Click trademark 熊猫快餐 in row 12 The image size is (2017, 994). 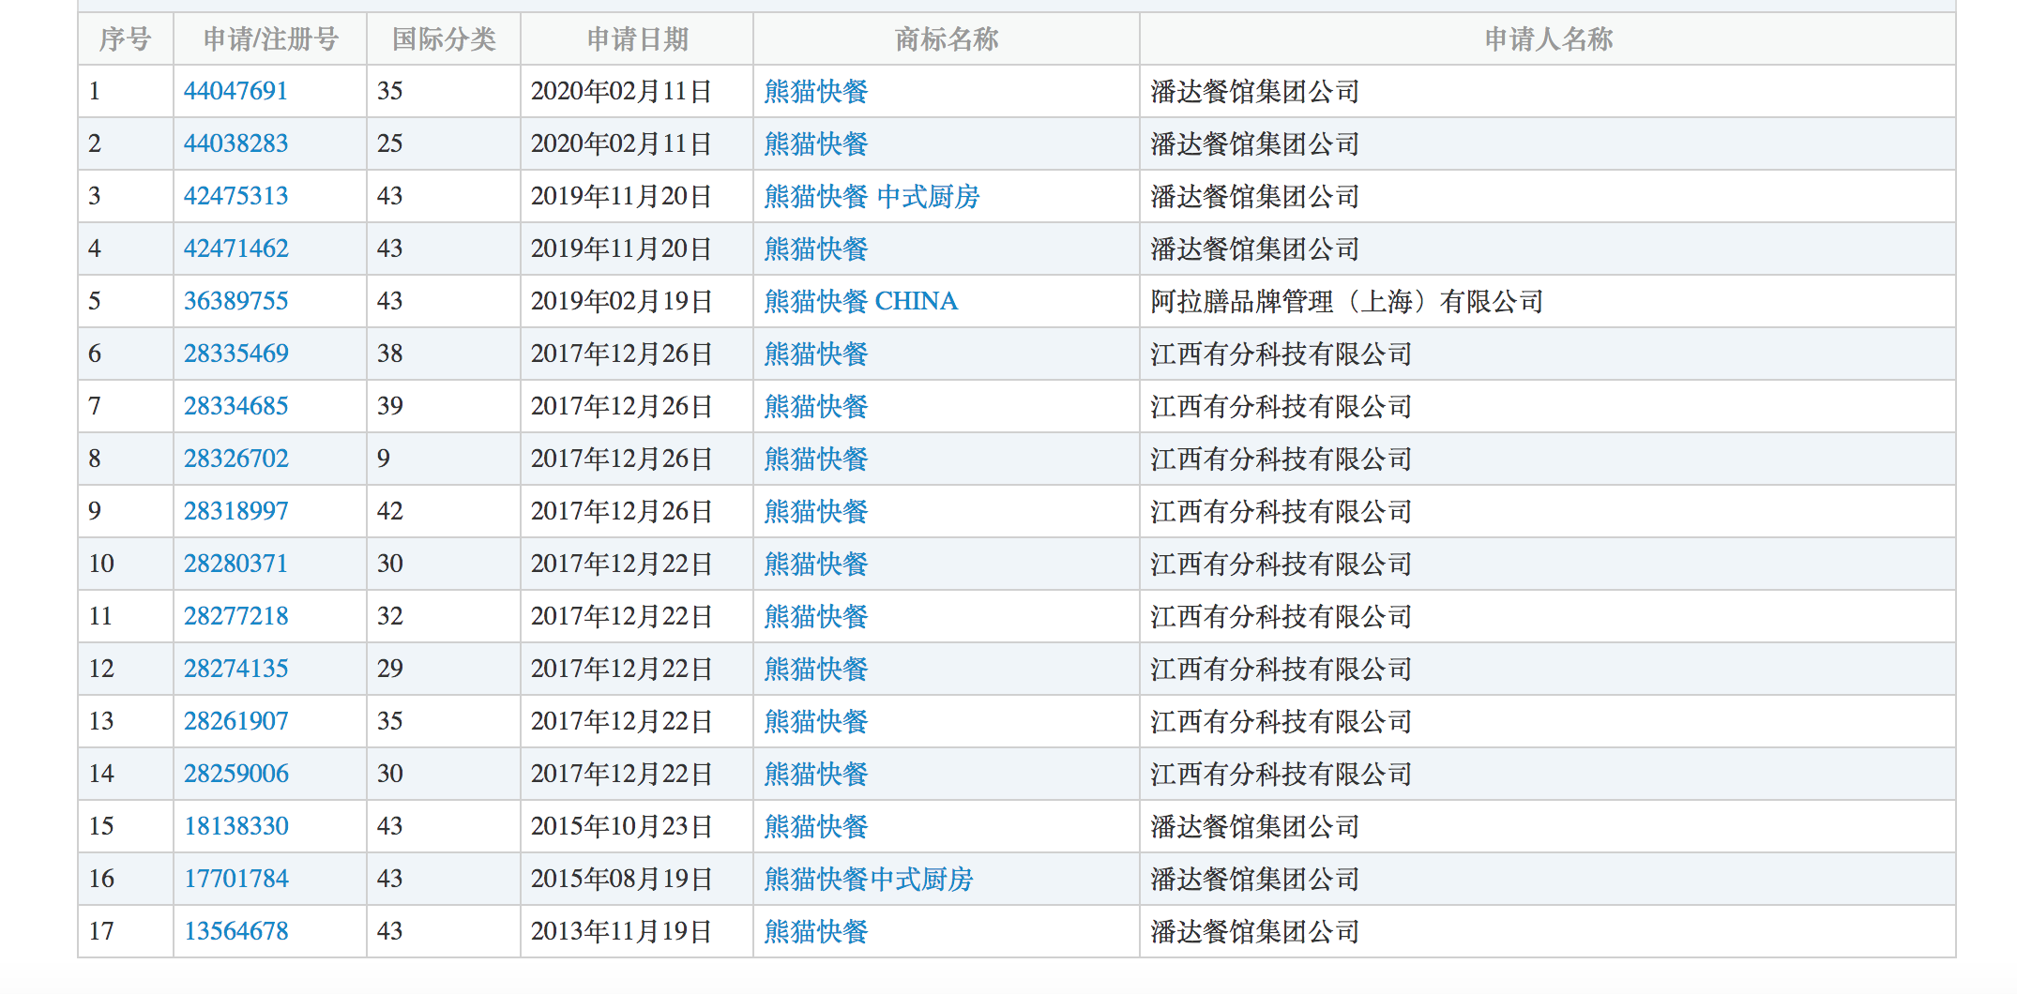pos(816,669)
